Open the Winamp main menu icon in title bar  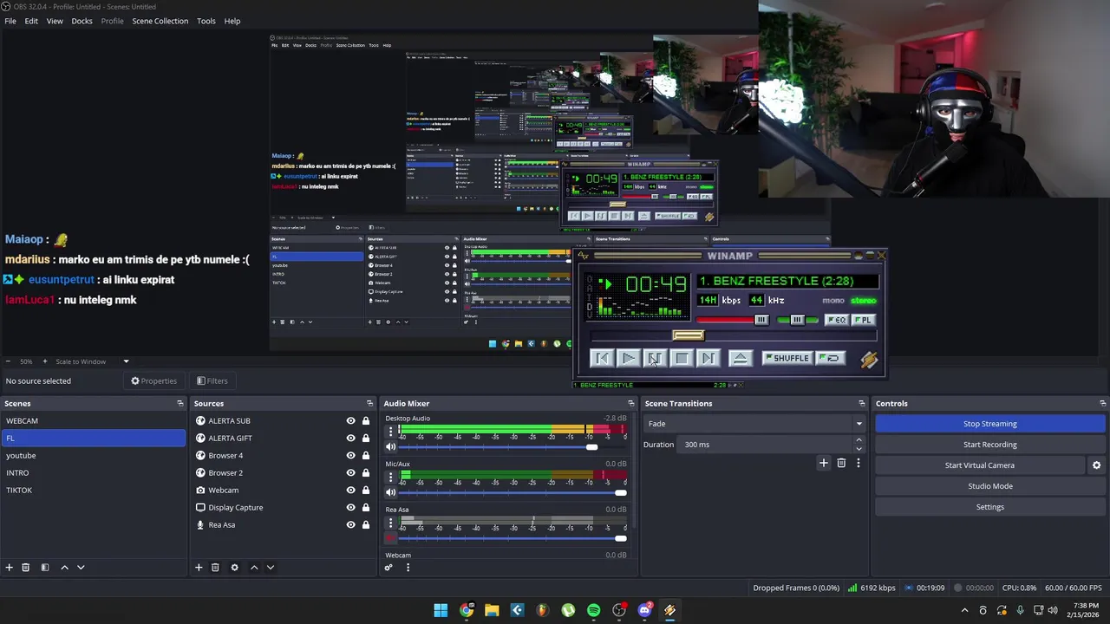point(584,256)
